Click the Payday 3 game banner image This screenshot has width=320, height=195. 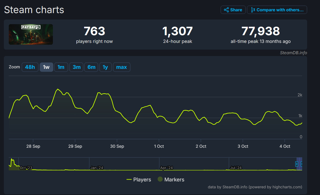[31, 34]
